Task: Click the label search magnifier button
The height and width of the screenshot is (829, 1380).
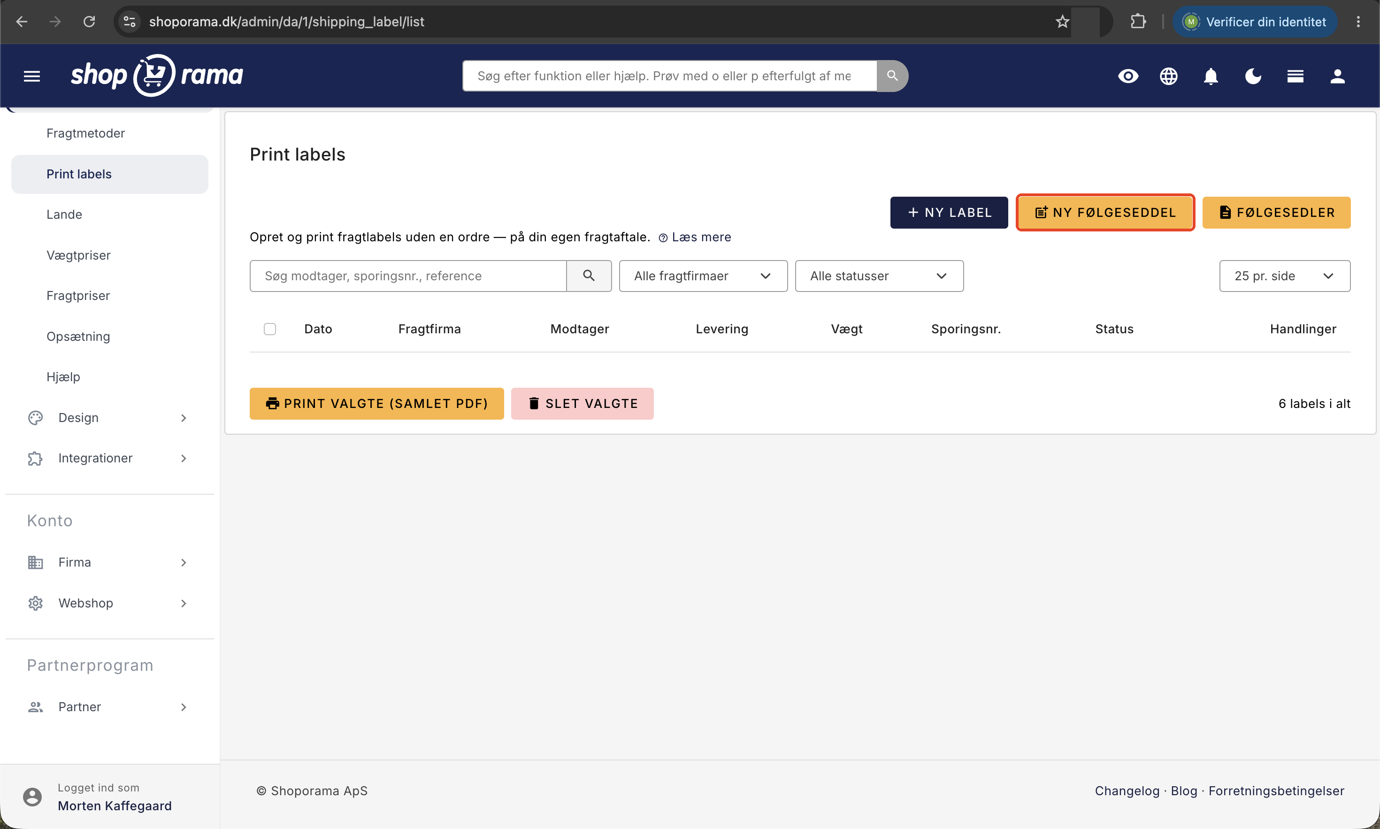Action: pyautogui.click(x=589, y=276)
